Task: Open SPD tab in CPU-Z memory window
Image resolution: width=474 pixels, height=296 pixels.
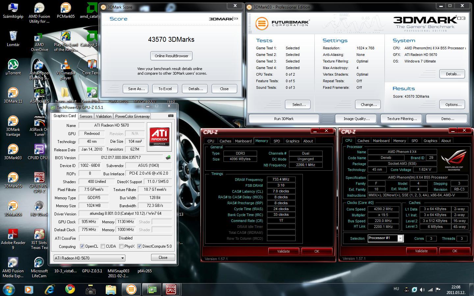Action: pyautogui.click(x=277, y=141)
